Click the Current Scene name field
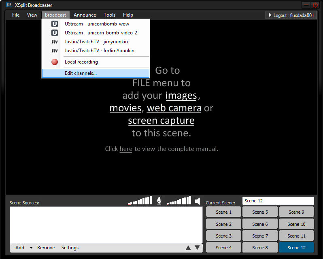Screen dimensions: 323x259 (278, 201)
